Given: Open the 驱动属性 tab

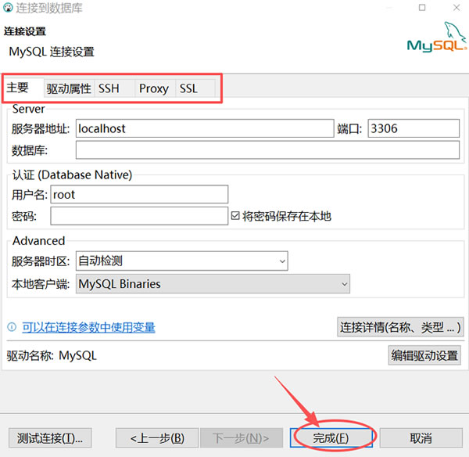Looking at the screenshot, I should click(69, 88).
